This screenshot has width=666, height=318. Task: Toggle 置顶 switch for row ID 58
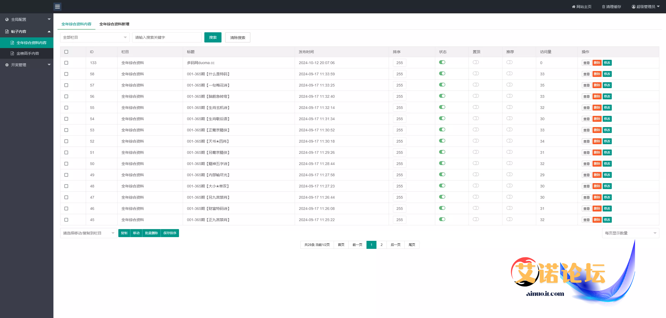[x=476, y=73]
